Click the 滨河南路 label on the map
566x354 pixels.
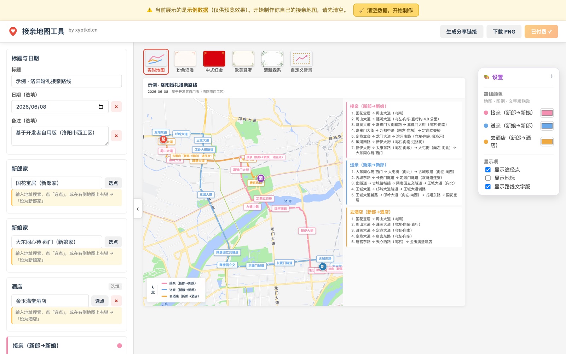(x=281, y=209)
